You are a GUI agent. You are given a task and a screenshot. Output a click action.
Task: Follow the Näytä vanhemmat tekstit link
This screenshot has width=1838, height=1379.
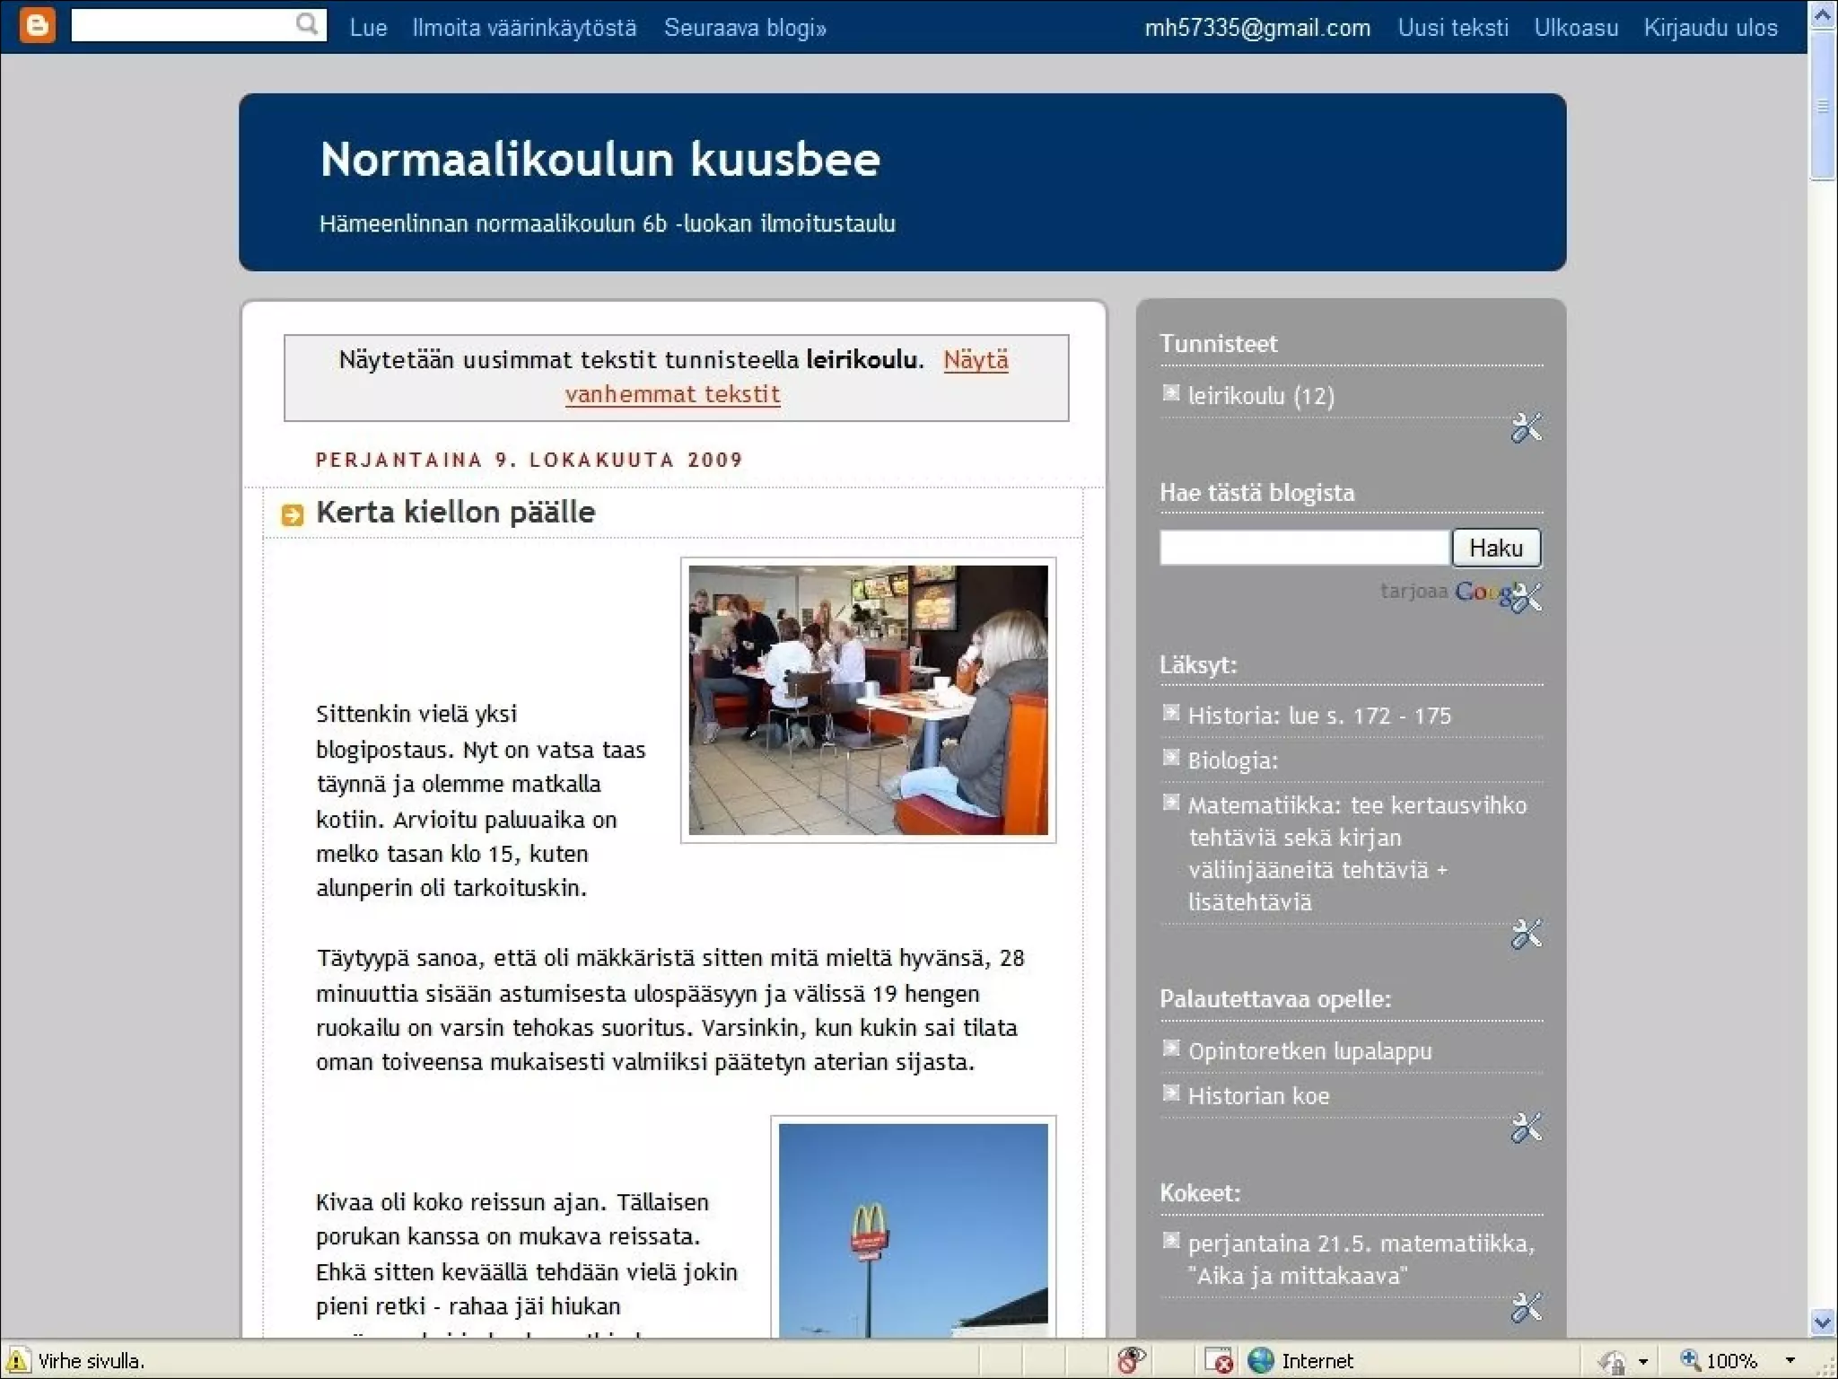tap(672, 394)
